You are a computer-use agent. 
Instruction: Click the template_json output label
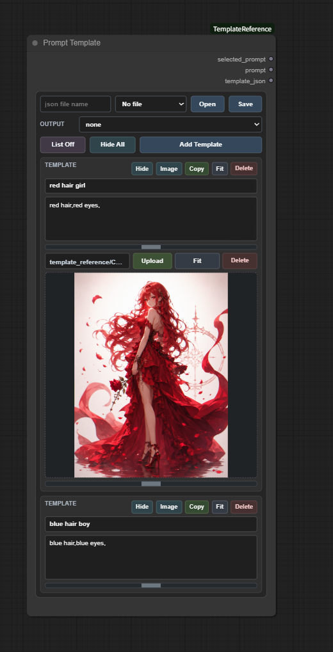245,81
